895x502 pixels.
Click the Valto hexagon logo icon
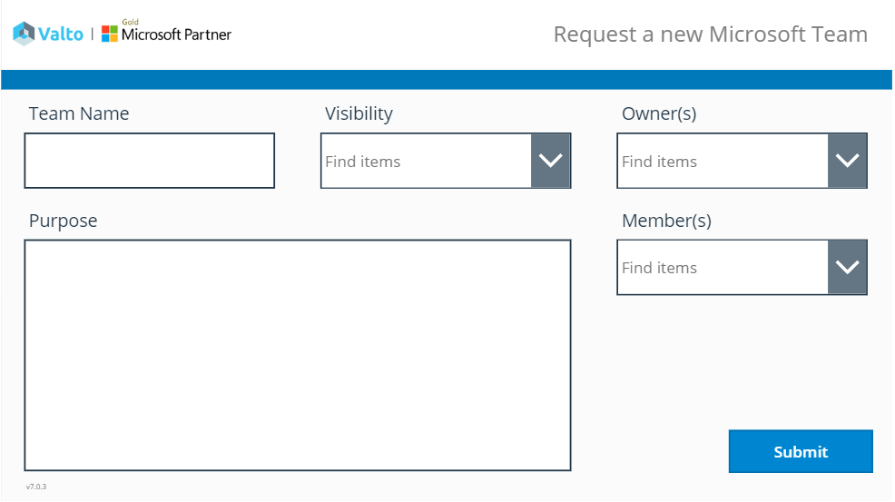click(24, 34)
